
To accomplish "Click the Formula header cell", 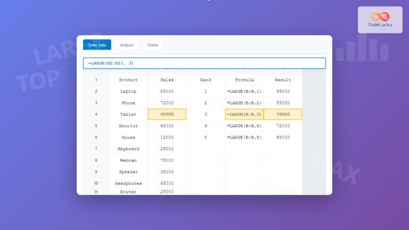I will 244,80.
